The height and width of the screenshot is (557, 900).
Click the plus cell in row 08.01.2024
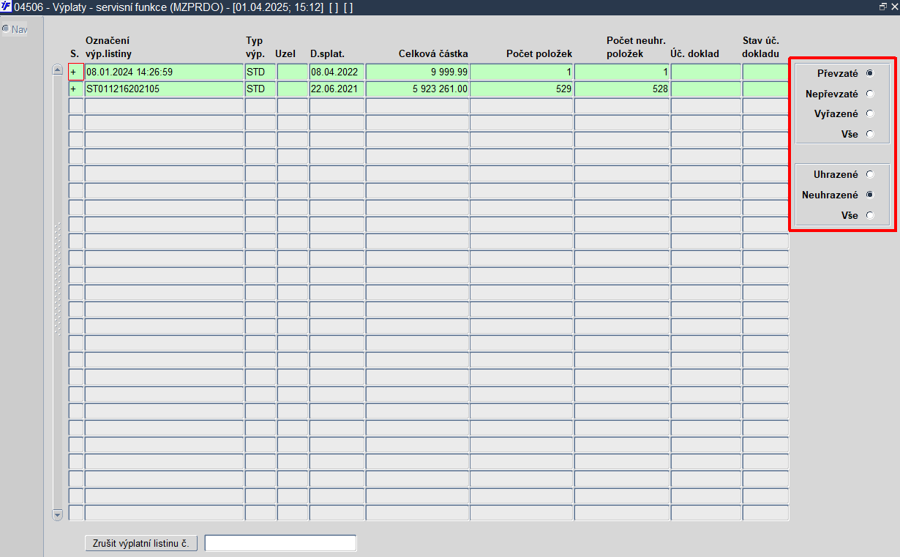pyautogui.click(x=76, y=72)
